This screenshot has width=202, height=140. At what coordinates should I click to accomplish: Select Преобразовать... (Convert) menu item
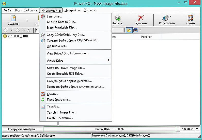(59, 99)
